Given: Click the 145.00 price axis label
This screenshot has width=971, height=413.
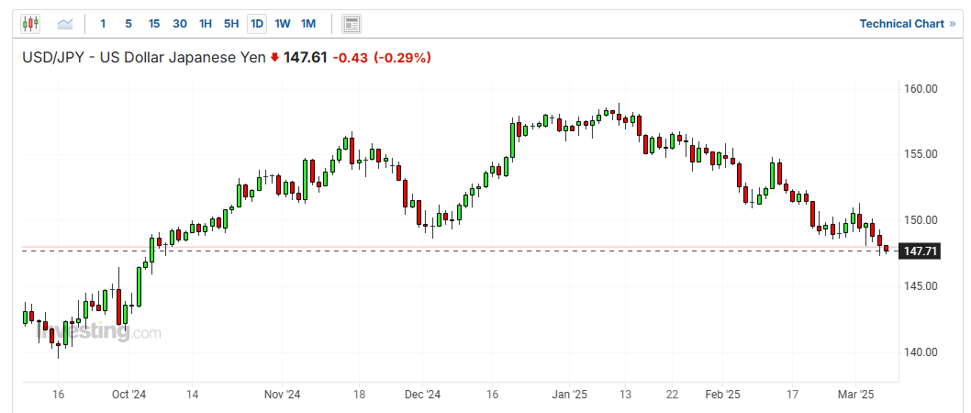Looking at the screenshot, I should (x=921, y=286).
